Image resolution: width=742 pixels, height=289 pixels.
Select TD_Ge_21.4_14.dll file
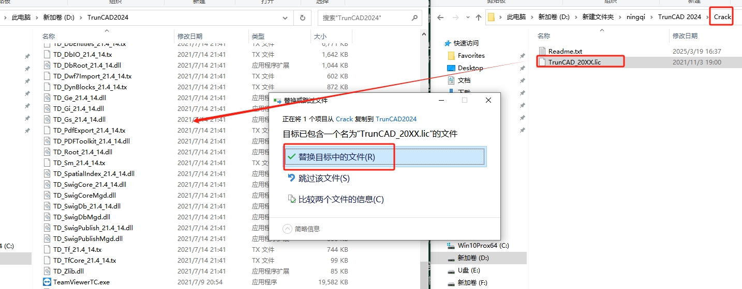(80, 98)
